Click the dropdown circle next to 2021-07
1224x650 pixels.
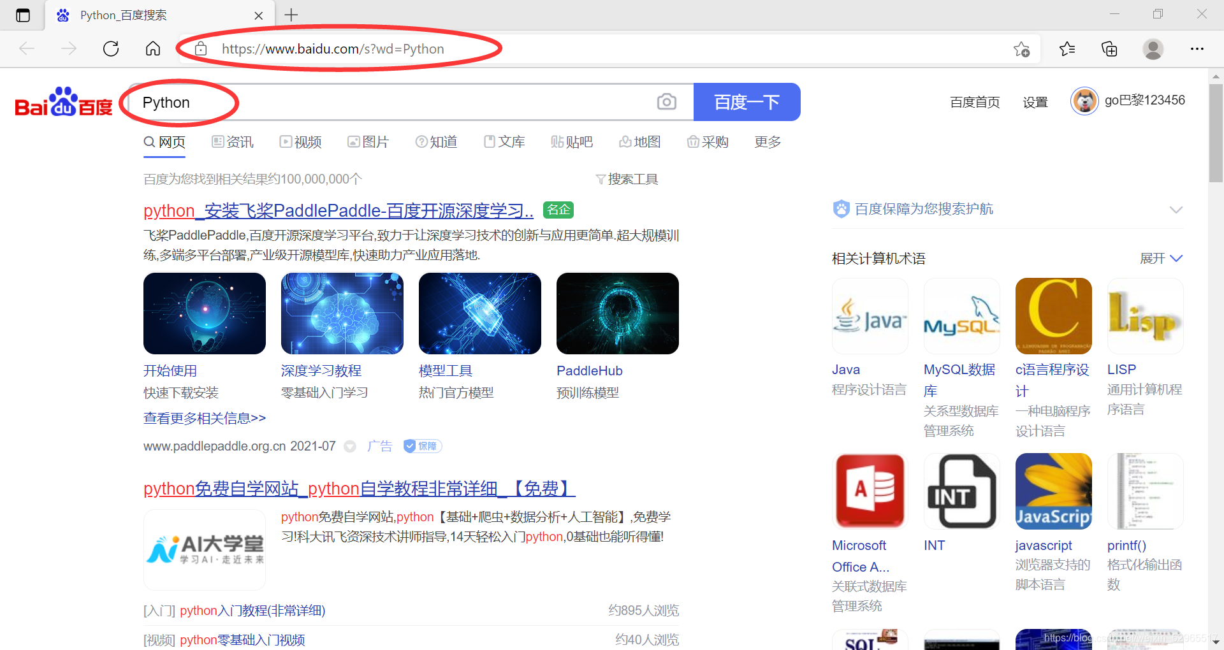tap(350, 446)
